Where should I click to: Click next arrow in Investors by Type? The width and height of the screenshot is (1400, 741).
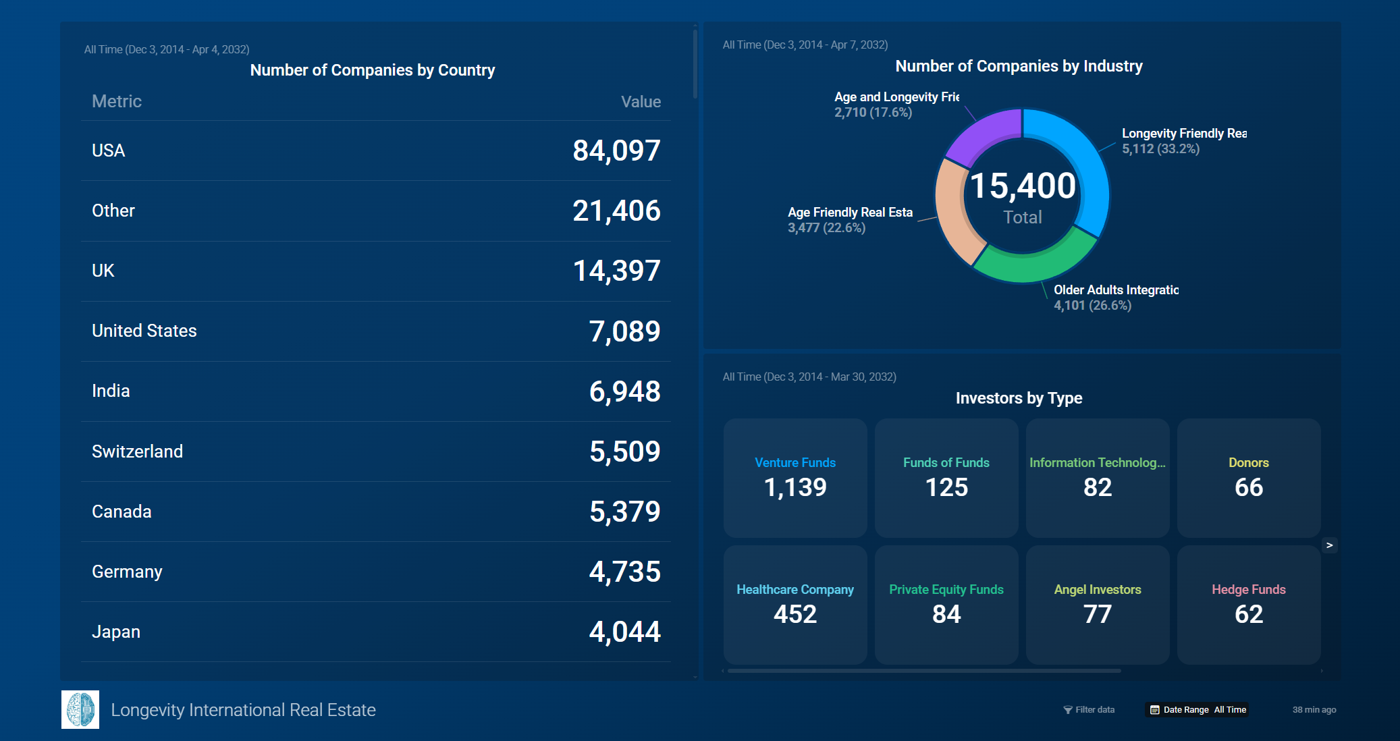[x=1329, y=545]
